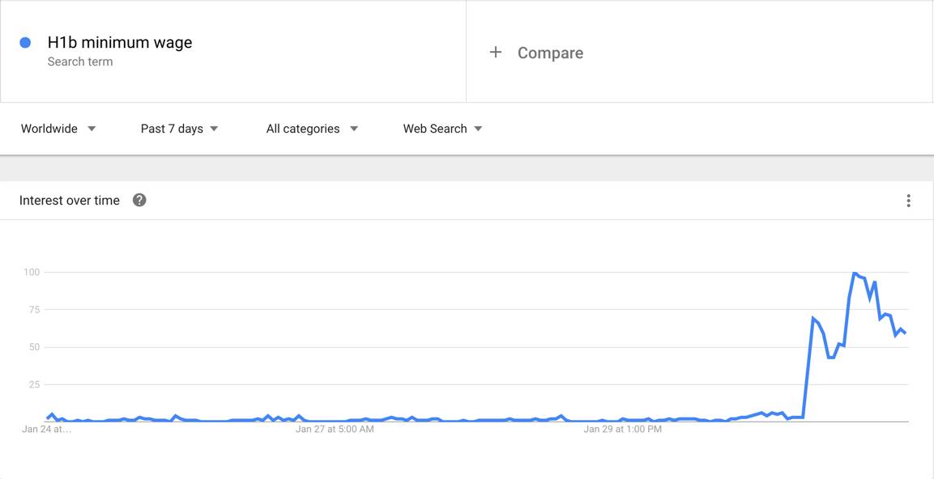The width and height of the screenshot is (934, 479).
Task: Open the "All categories" dropdown
Action: (312, 129)
